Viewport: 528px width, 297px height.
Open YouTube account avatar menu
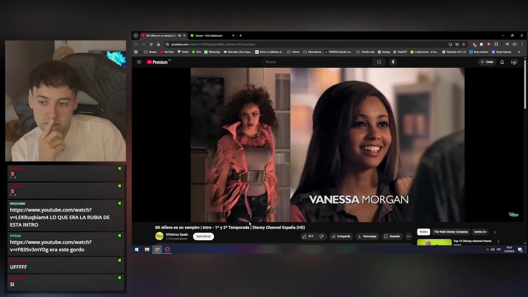514,62
